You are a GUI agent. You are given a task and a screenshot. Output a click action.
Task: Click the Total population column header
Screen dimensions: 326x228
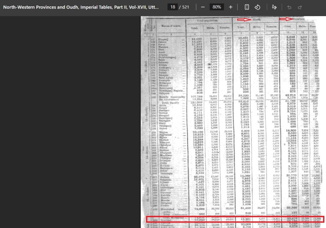point(208,20)
